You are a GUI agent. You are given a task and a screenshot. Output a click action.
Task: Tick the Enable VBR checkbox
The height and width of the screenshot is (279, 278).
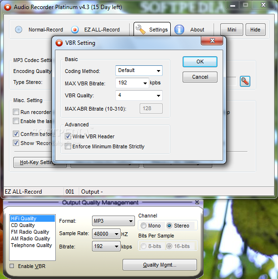coord(12,266)
